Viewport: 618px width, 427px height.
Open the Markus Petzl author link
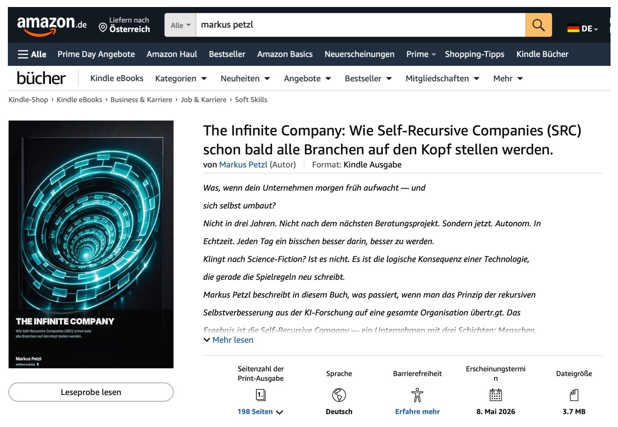click(x=243, y=165)
